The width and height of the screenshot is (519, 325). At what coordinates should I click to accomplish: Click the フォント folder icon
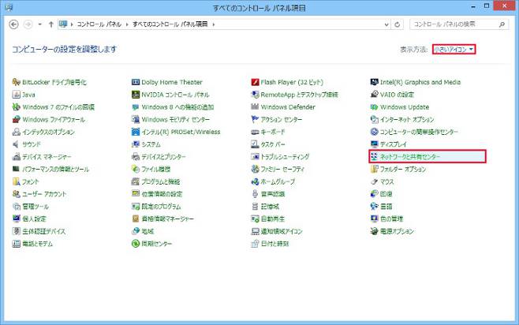(17, 181)
